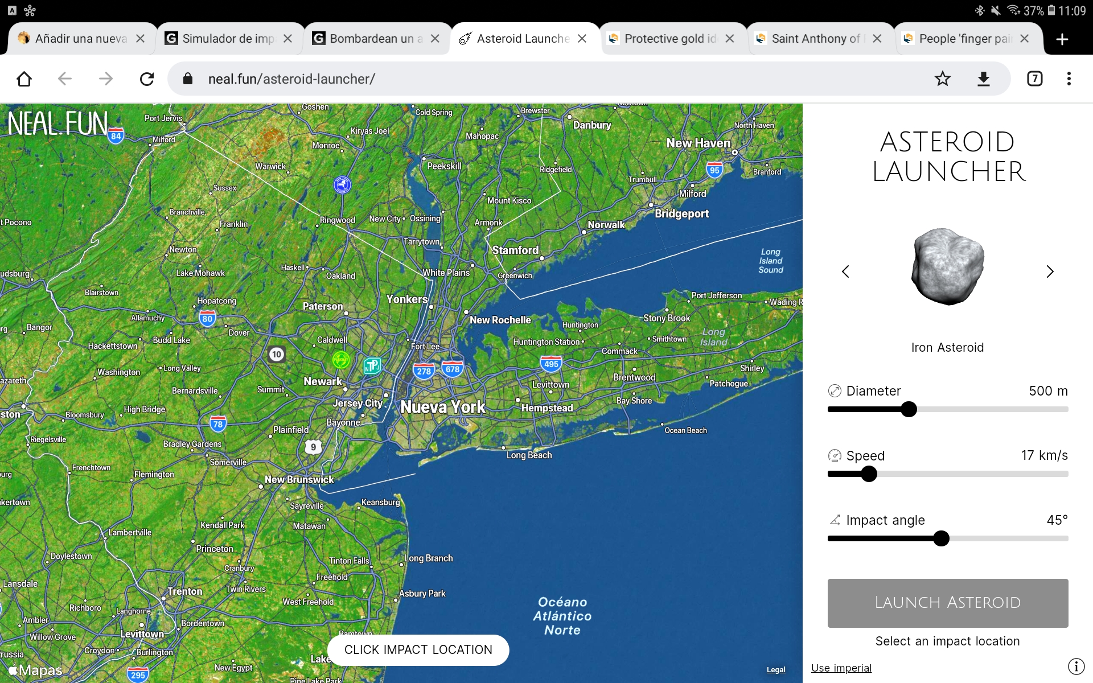Show previous asteroid type with left chevron
Image resolution: width=1093 pixels, height=683 pixels.
click(x=845, y=271)
